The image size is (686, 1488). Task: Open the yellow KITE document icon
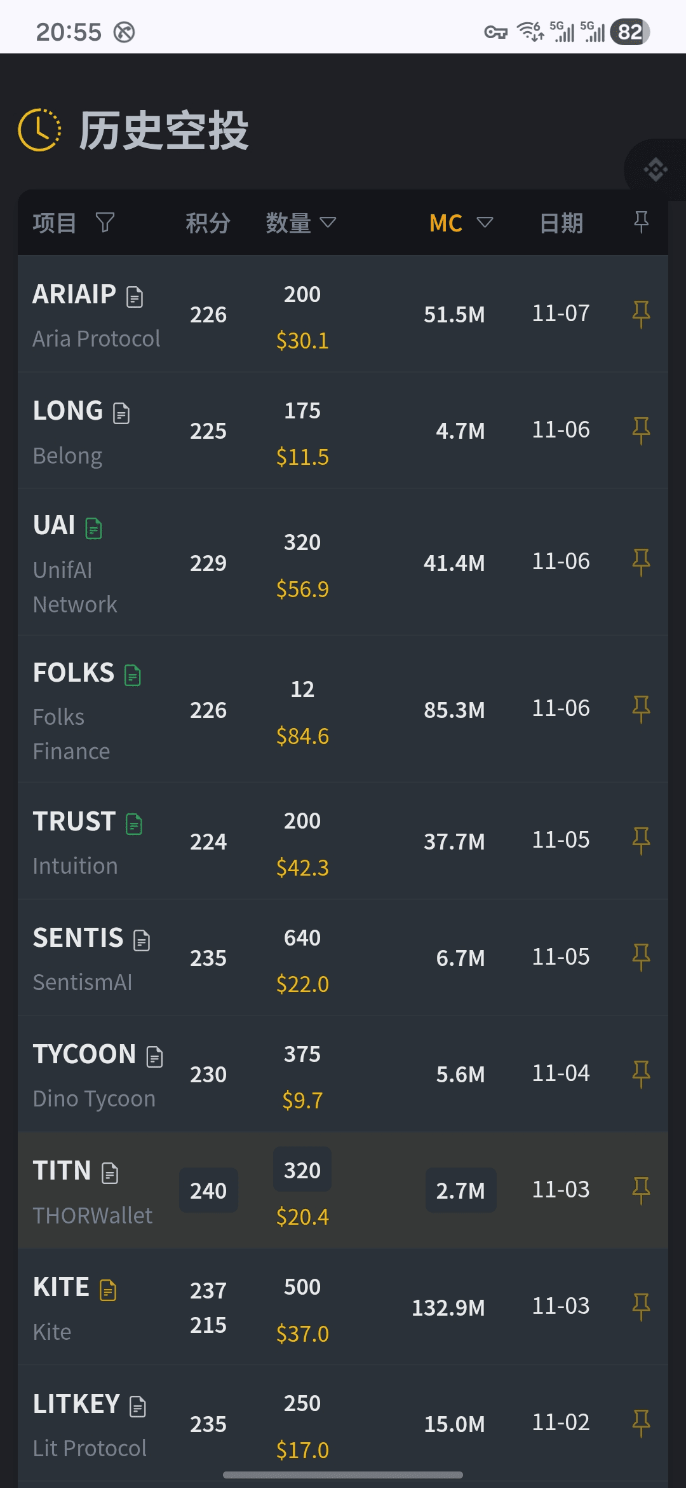point(108,1290)
